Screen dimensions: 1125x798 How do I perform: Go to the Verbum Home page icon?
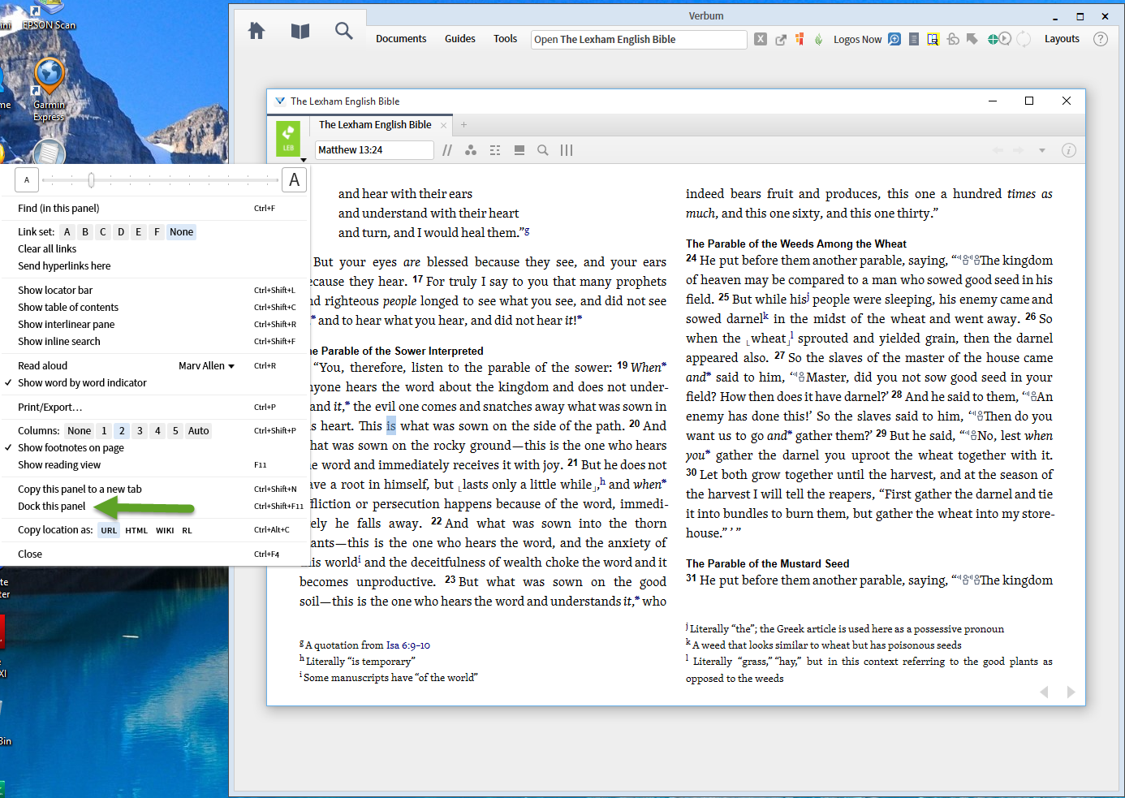point(256,31)
